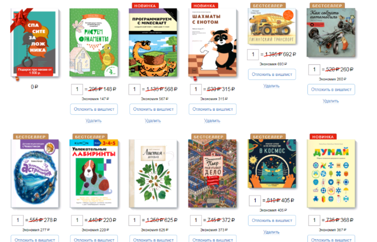Select the Как собрать автомобиль cover

[331, 33]
